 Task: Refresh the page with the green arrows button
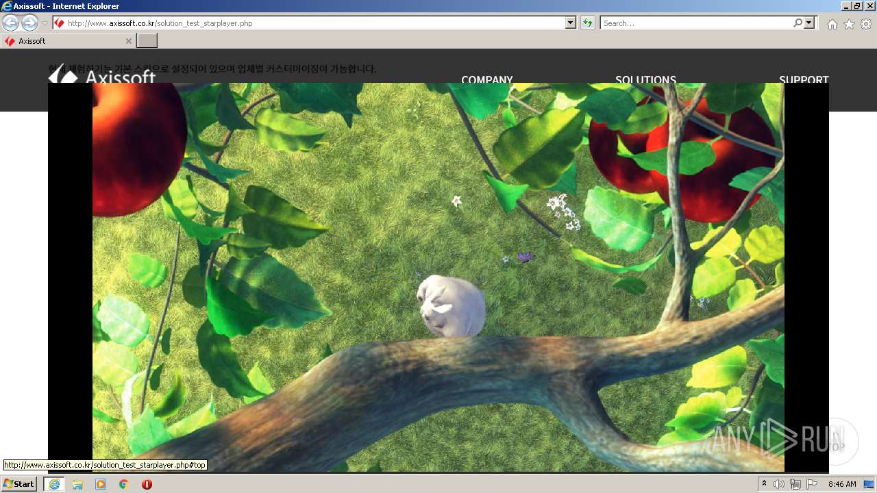588,23
